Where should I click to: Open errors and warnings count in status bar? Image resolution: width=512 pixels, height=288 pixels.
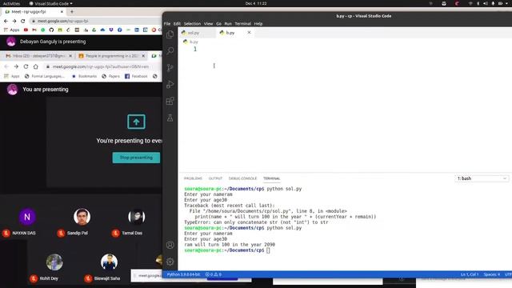214,274
